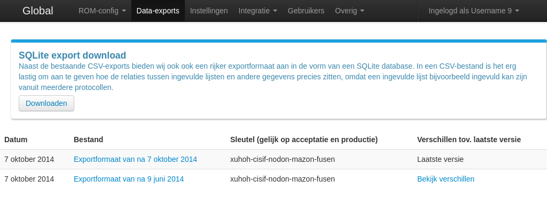Click the Global brand link

point(37,11)
